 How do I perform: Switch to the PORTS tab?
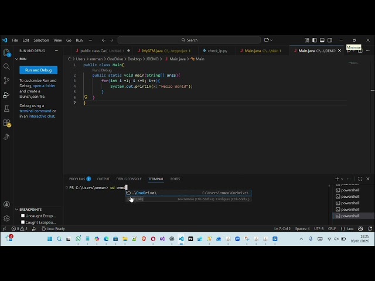tap(175, 179)
